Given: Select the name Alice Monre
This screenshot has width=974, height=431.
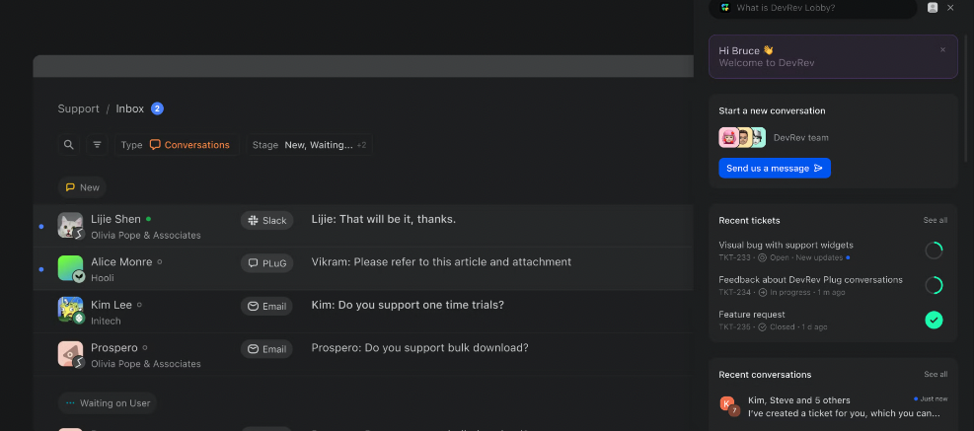Looking at the screenshot, I should point(121,262).
